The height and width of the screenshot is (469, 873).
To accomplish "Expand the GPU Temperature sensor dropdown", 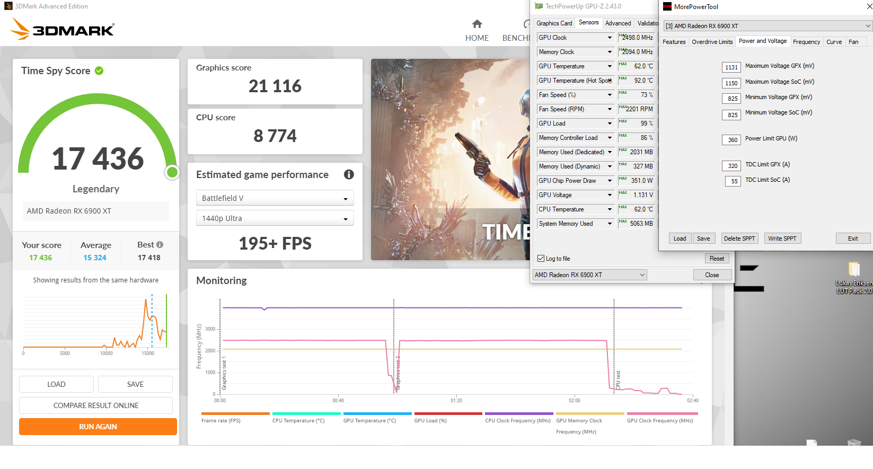I will click(610, 66).
